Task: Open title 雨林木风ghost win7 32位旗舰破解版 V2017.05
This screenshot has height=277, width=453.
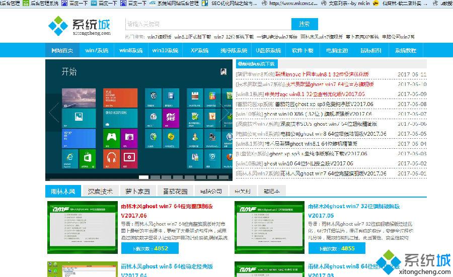Action: 354,211
